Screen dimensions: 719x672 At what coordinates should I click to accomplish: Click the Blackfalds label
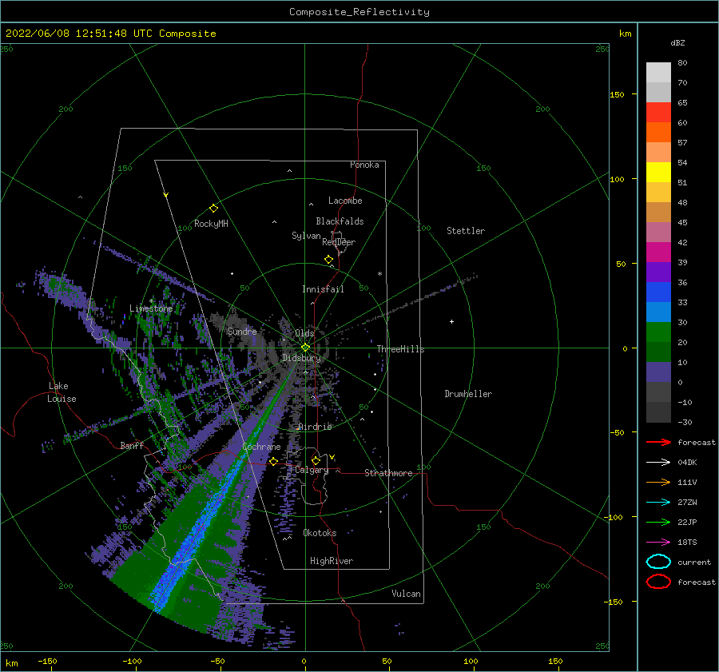pos(340,221)
